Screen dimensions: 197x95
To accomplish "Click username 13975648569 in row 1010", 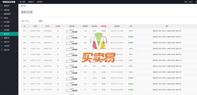I will pyautogui.click(x=48, y=37).
